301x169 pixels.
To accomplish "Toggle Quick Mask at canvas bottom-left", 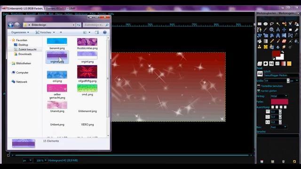I will coord(8,155).
